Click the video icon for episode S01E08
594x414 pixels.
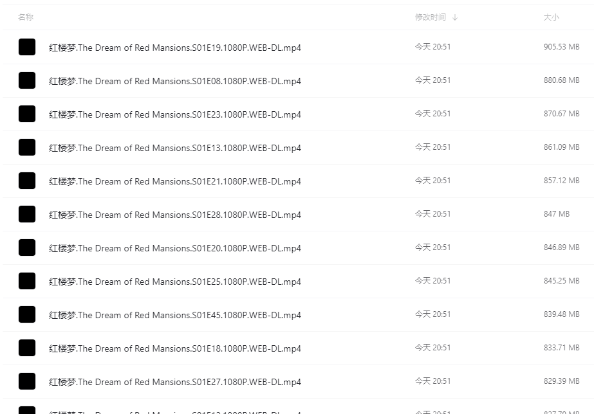[27, 80]
